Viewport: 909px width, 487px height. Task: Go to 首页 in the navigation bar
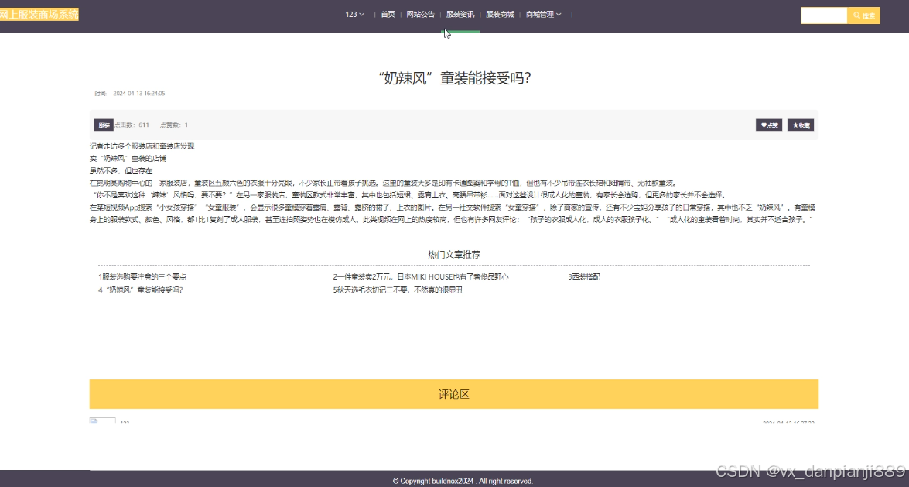388,15
